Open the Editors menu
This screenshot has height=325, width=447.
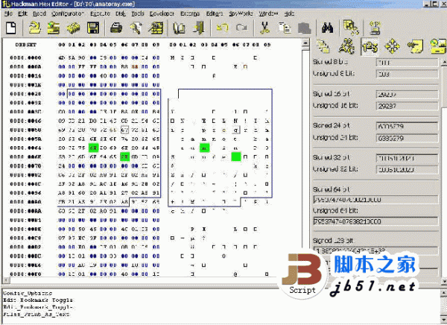tap(215, 13)
